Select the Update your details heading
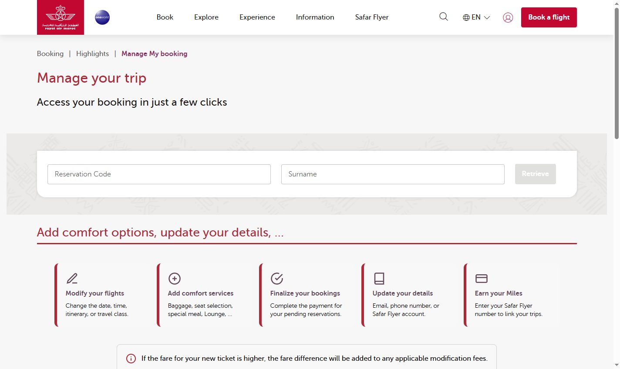The height and width of the screenshot is (369, 620). [403, 293]
